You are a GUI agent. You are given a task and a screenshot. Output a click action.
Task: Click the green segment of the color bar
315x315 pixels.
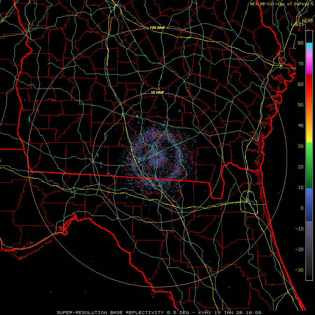[309, 165]
